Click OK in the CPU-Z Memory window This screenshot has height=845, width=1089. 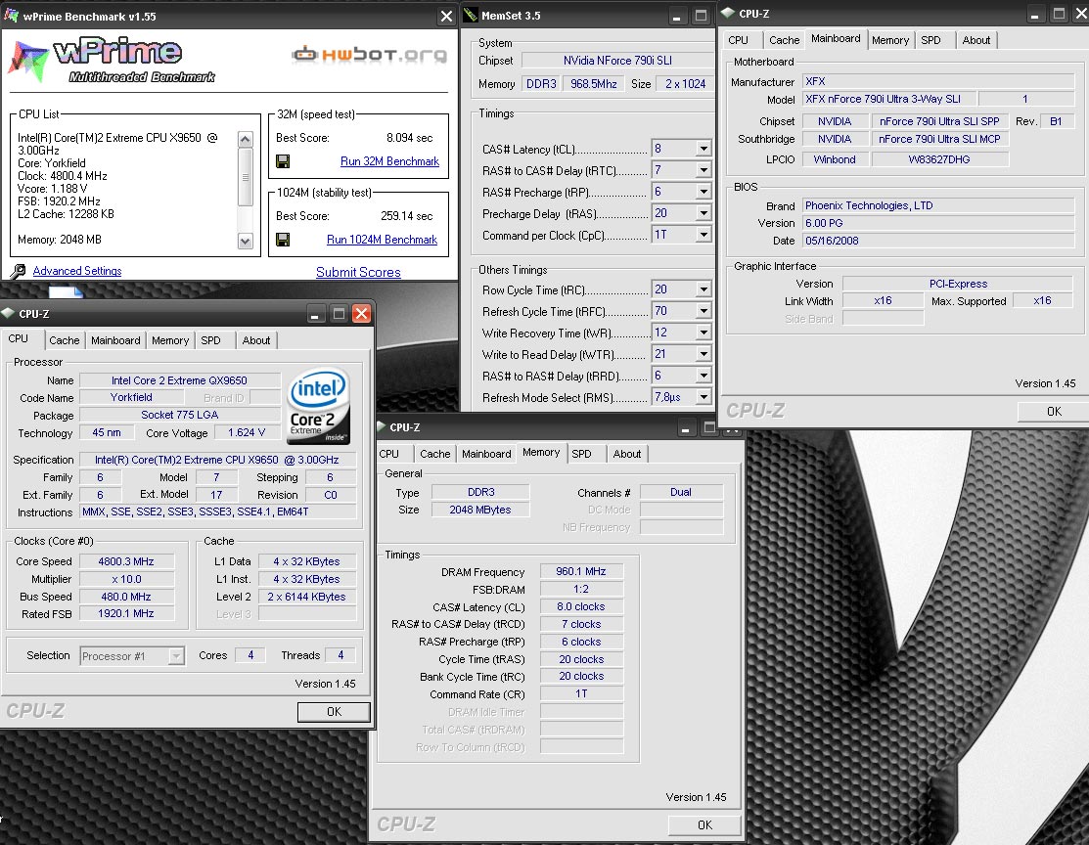[x=704, y=824]
